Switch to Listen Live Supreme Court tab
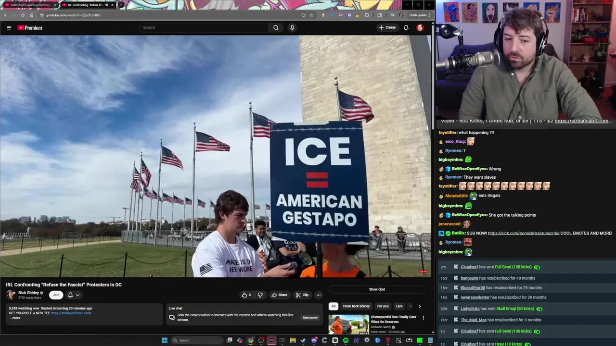Image resolution: width=616 pixels, height=346 pixels. click(x=30, y=5)
